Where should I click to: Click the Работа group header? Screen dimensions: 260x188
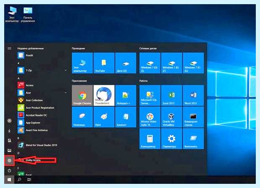tap(143, 81)
